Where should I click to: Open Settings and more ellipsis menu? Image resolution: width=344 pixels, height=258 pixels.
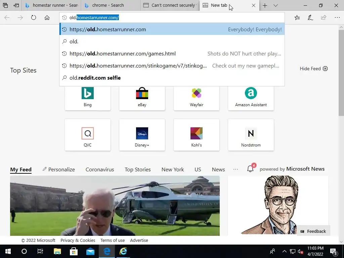point(337,17)
